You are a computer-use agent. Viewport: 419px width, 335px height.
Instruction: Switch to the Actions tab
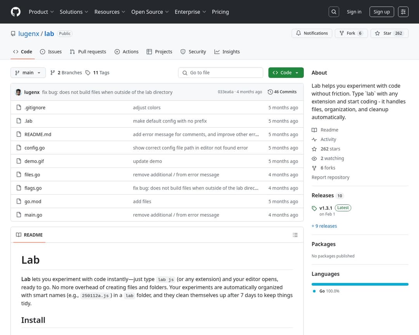126,52
